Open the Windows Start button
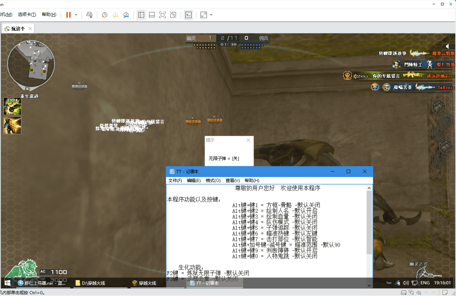The height and width of the screenshot is (296, 456). pos(7,283)
